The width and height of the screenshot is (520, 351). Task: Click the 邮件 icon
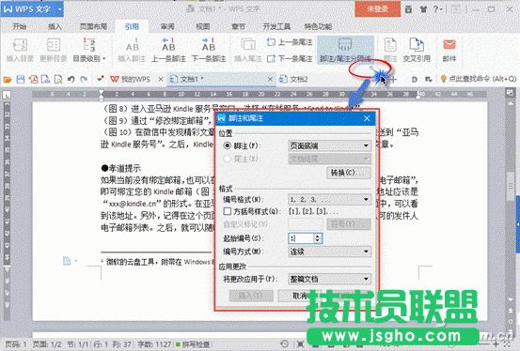tap(449, 50)
